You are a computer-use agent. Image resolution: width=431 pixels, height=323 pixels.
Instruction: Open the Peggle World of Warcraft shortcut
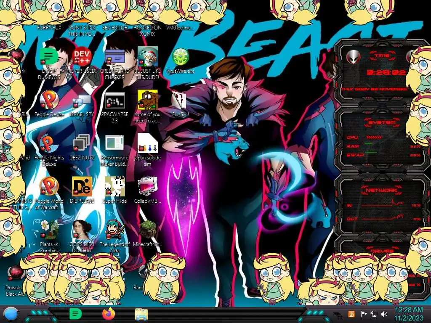(x=49, y=186)
